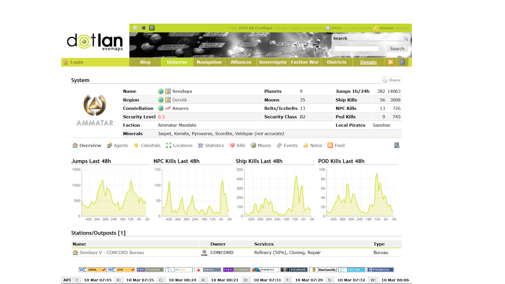Click the blue bookmark icon in navbar
Screen dimensions: 505x284
pos(402,62)
